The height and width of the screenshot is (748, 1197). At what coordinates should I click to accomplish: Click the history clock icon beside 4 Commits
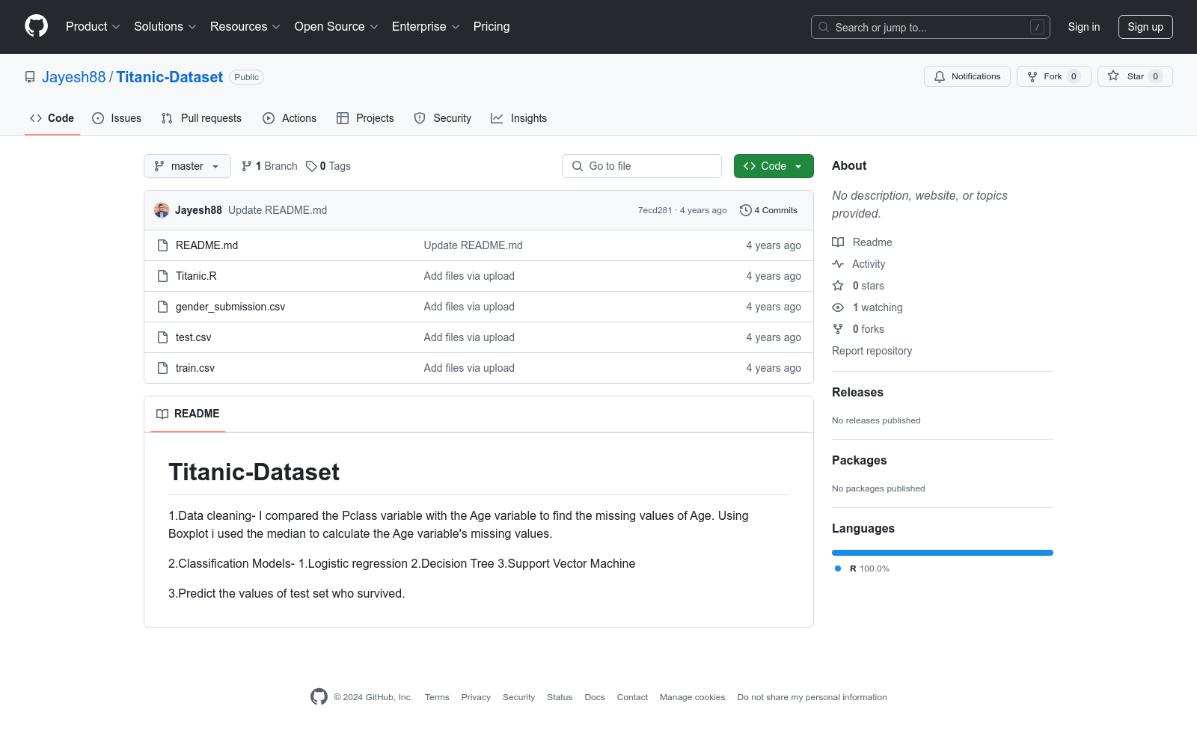(x=746, y=210)
